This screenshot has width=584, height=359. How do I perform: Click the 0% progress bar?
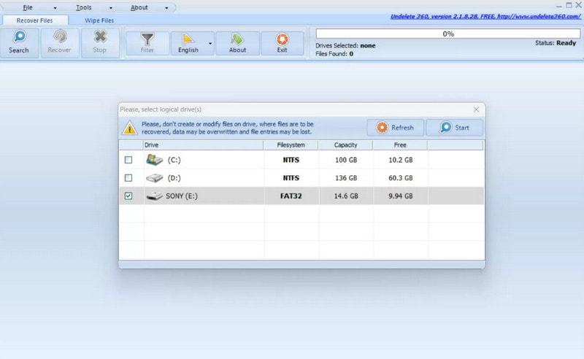(448, 34)
